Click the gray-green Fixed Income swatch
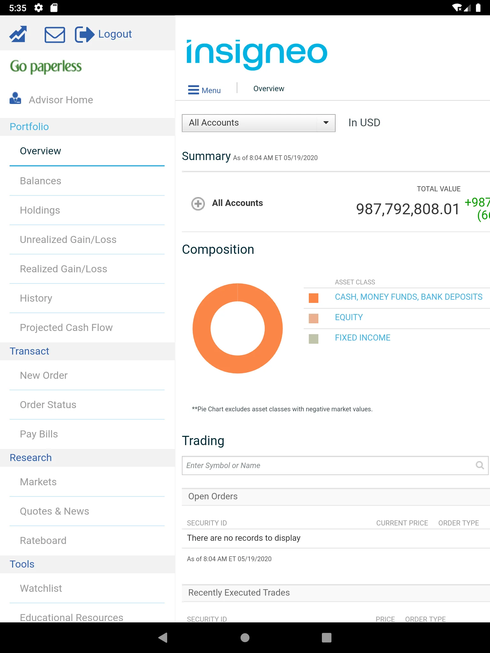Image resolution: width=490 pixels, height=653 pixels. (314, 339)
